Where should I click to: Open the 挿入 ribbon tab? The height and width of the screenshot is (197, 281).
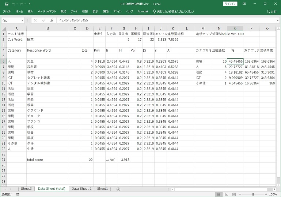point(30,12)
